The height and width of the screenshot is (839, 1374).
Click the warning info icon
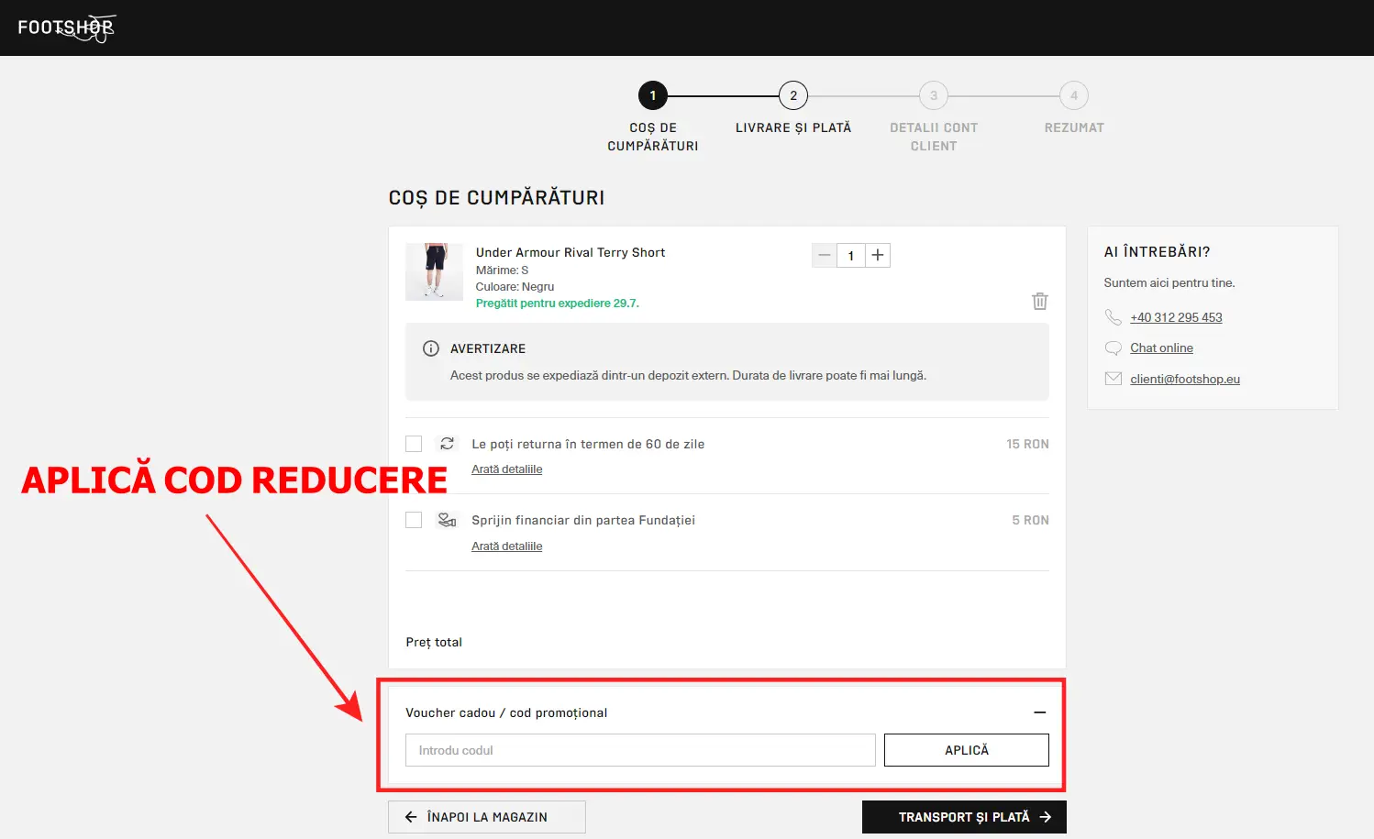[430, 348]
